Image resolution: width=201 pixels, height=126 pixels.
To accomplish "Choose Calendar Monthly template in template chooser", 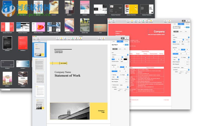I will 69,25.
